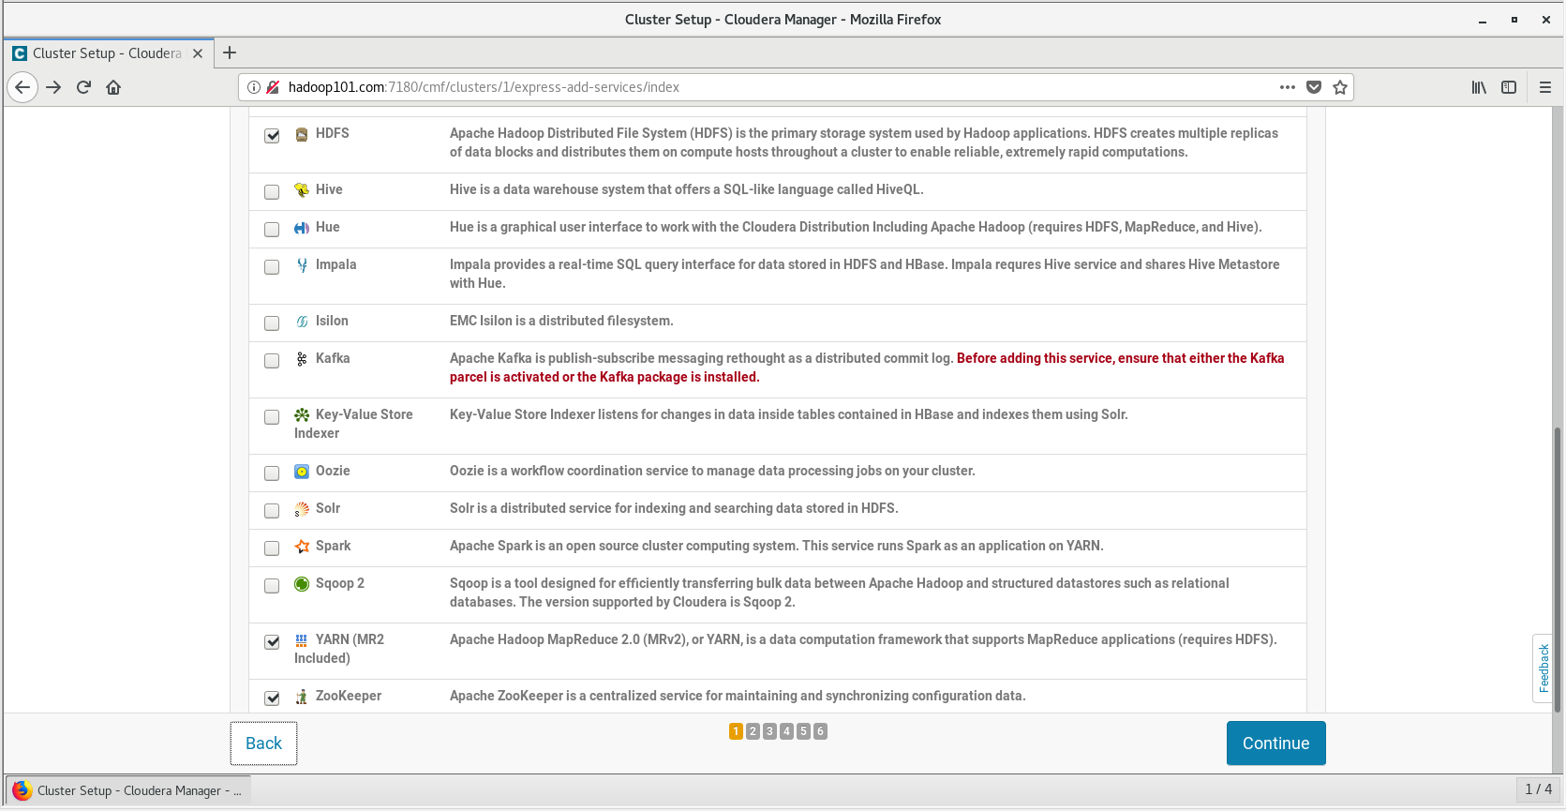Open the page actions three-dot menu

pyautogui.click(x=1288, y=87)
